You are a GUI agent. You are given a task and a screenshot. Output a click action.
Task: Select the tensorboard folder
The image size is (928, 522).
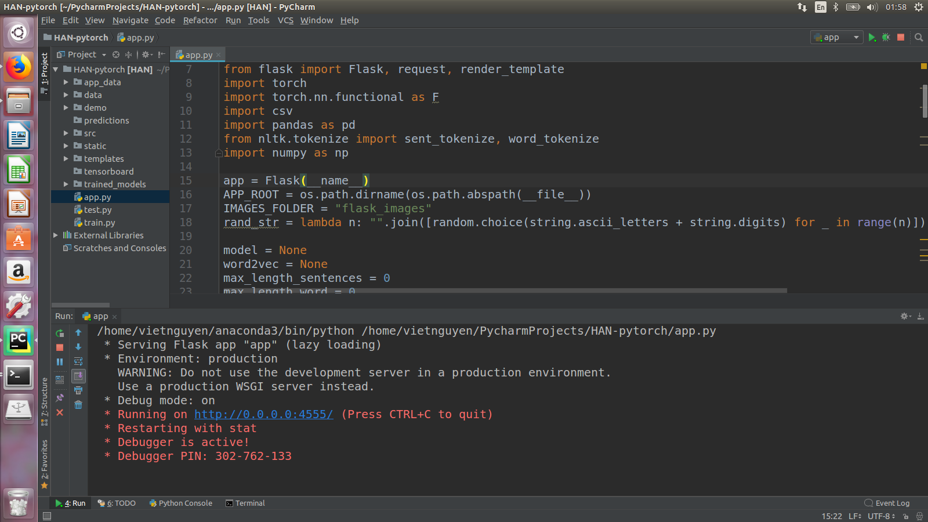click(108, 172)
